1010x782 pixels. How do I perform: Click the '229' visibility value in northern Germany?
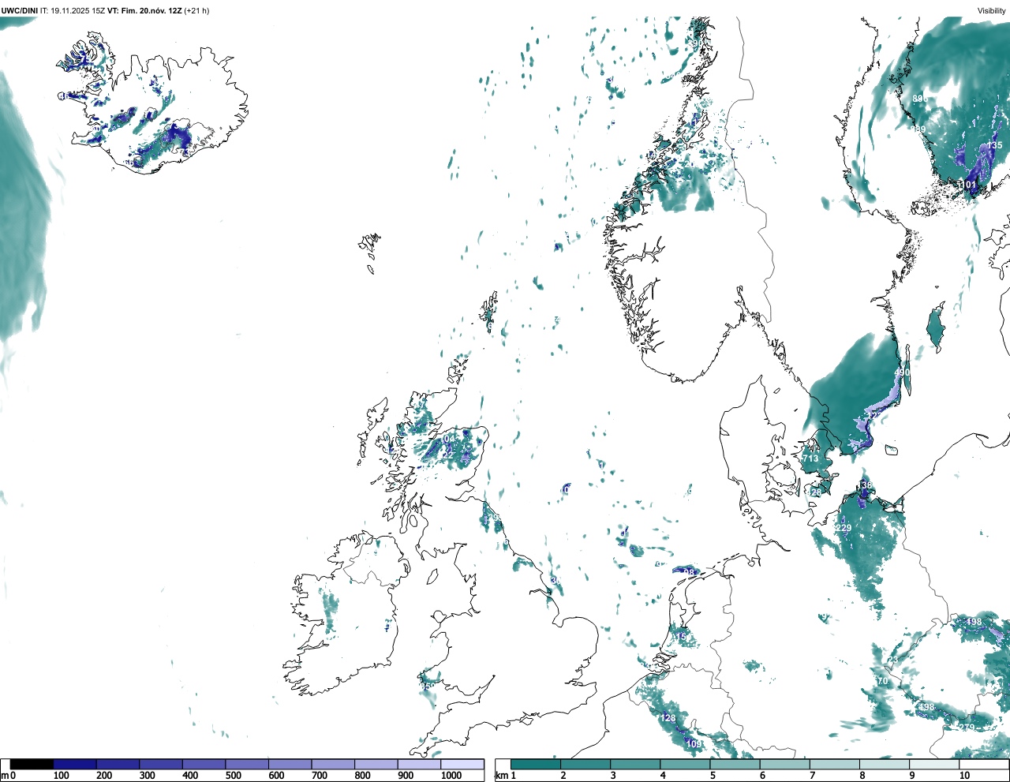click(844, 529)
